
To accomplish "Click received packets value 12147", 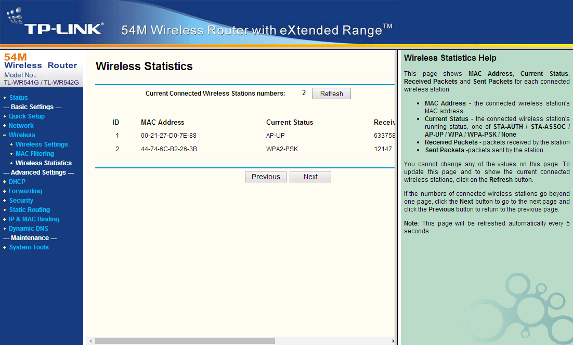I will point(383,149).
